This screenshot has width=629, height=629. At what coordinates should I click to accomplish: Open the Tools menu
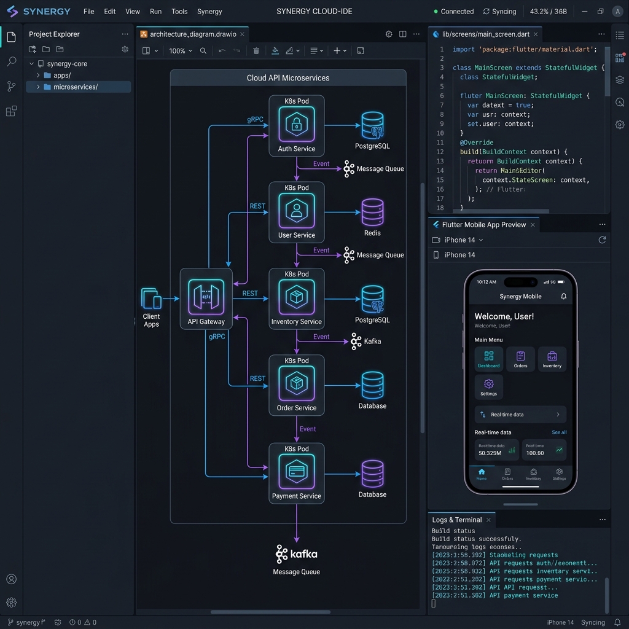(179, 12)
